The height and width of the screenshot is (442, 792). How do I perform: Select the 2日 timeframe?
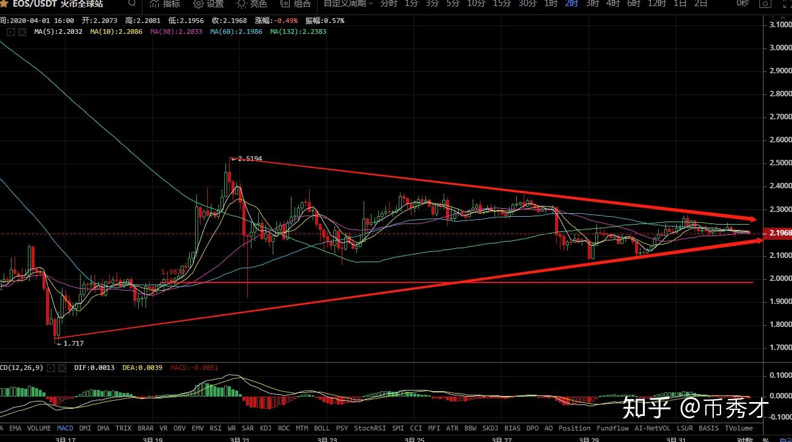click(700, 3)
